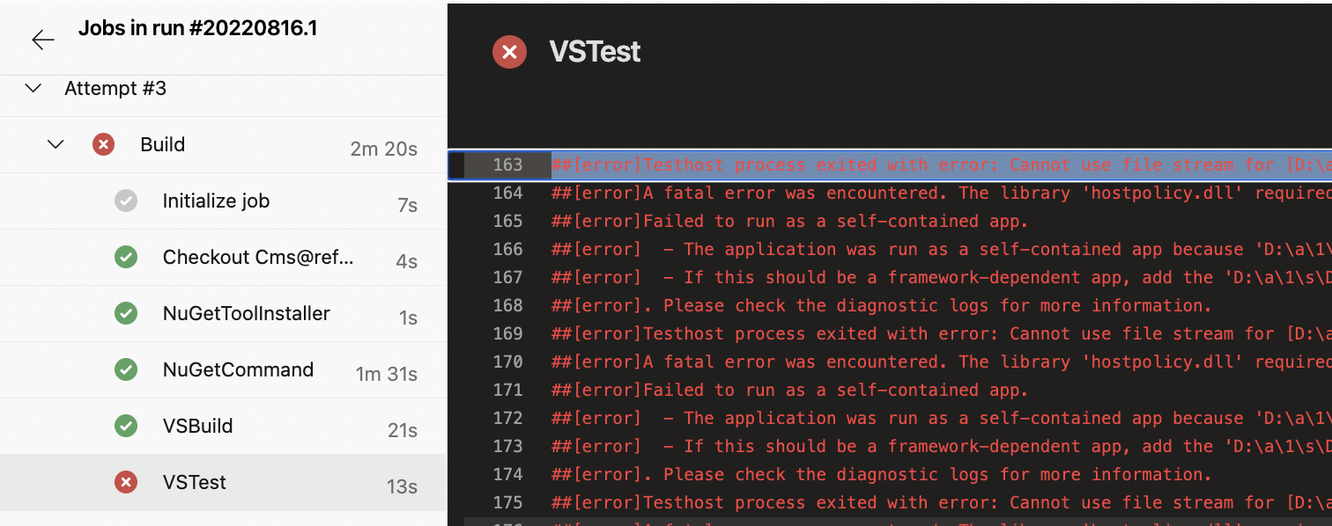
Task: Click line number 170 in the log
Action: click(507, 362)
